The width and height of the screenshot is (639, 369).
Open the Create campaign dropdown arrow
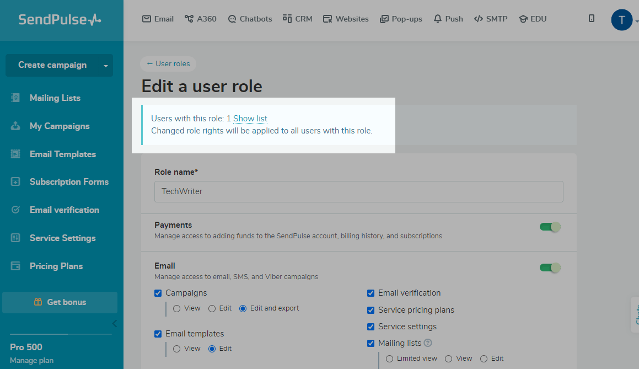[x=105, y=66]
